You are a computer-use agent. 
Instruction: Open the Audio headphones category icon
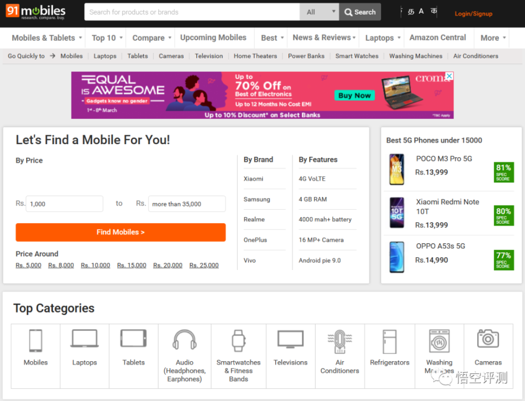pyautogui.click(x=184, y=340)
